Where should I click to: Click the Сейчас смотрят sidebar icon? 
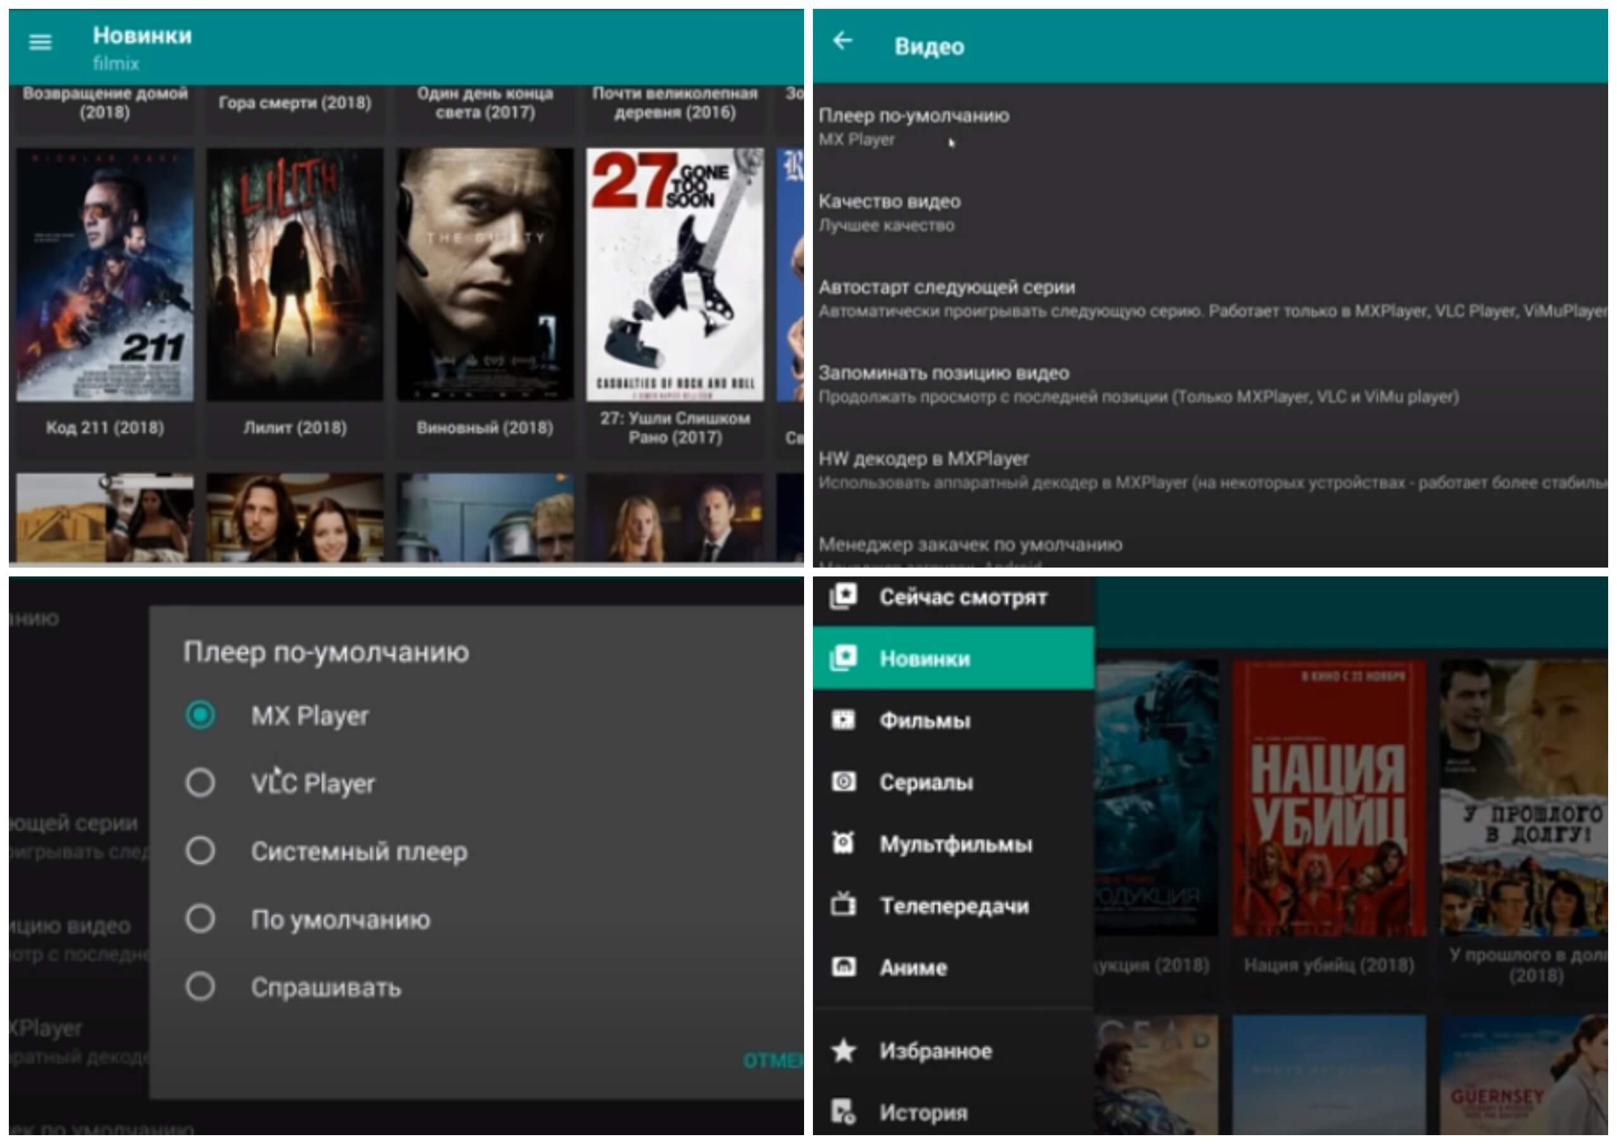pyautogui.click(x=843, y=597)
